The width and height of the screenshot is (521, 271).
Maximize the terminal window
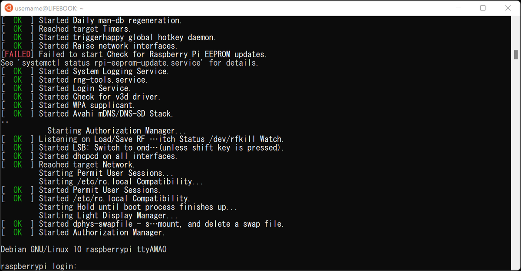(483, 8)
